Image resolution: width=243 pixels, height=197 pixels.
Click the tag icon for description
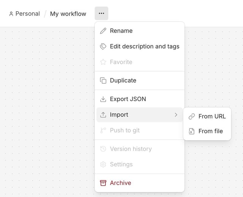[103, 46]
